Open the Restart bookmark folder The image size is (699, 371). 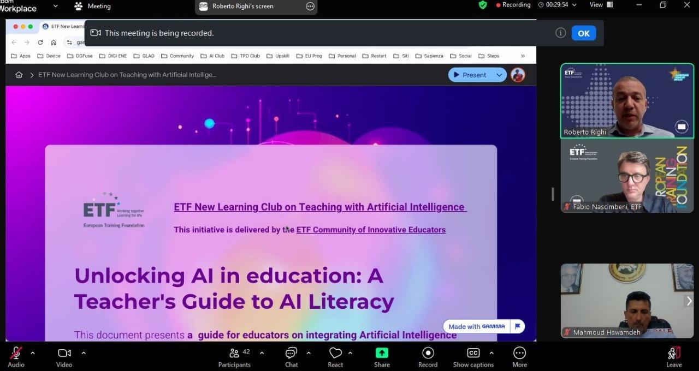374,56
